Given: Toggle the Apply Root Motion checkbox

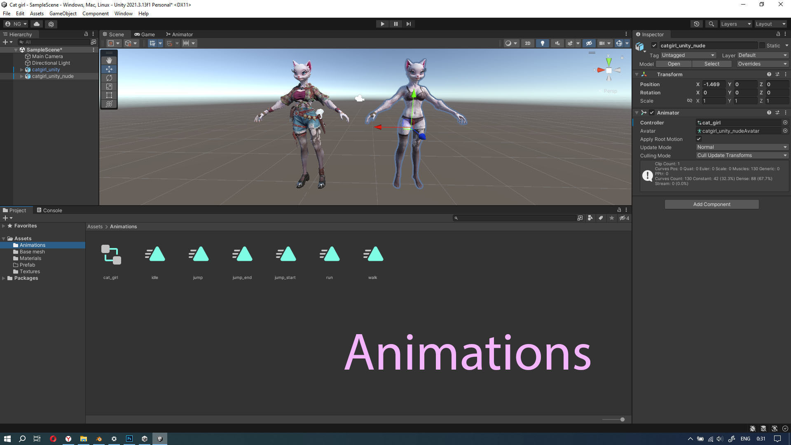Looking at the screenshot, I should tap(699, 139).
